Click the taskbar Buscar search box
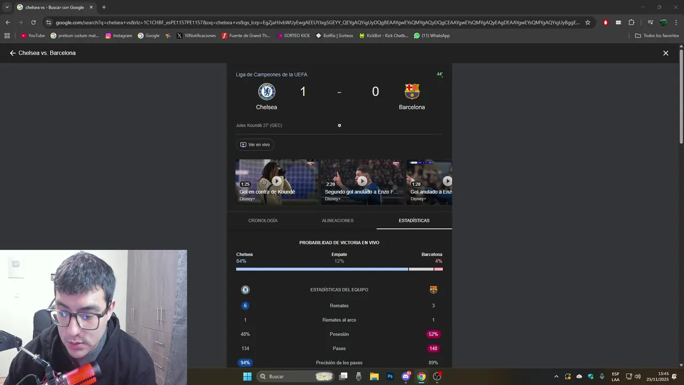Screen dimensions: 684x385 coord(294,376)
